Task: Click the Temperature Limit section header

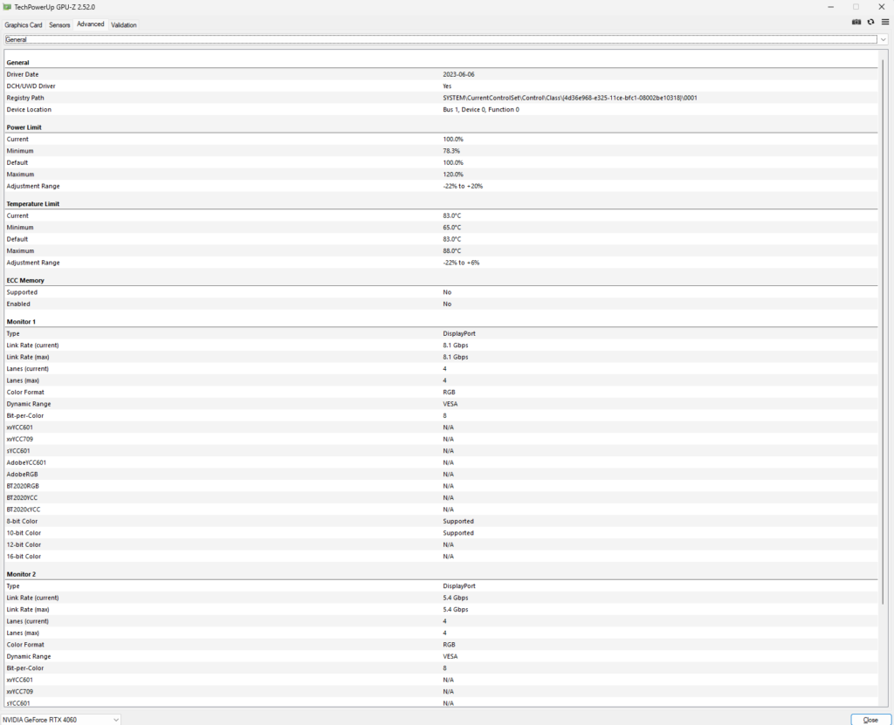Action: [32, 204]
